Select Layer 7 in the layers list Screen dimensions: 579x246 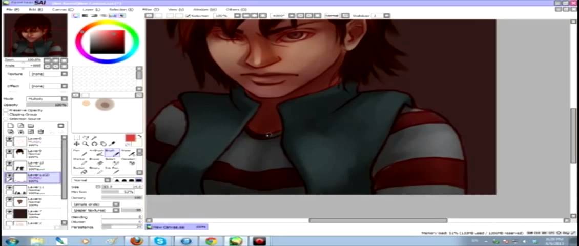[33, 213]
